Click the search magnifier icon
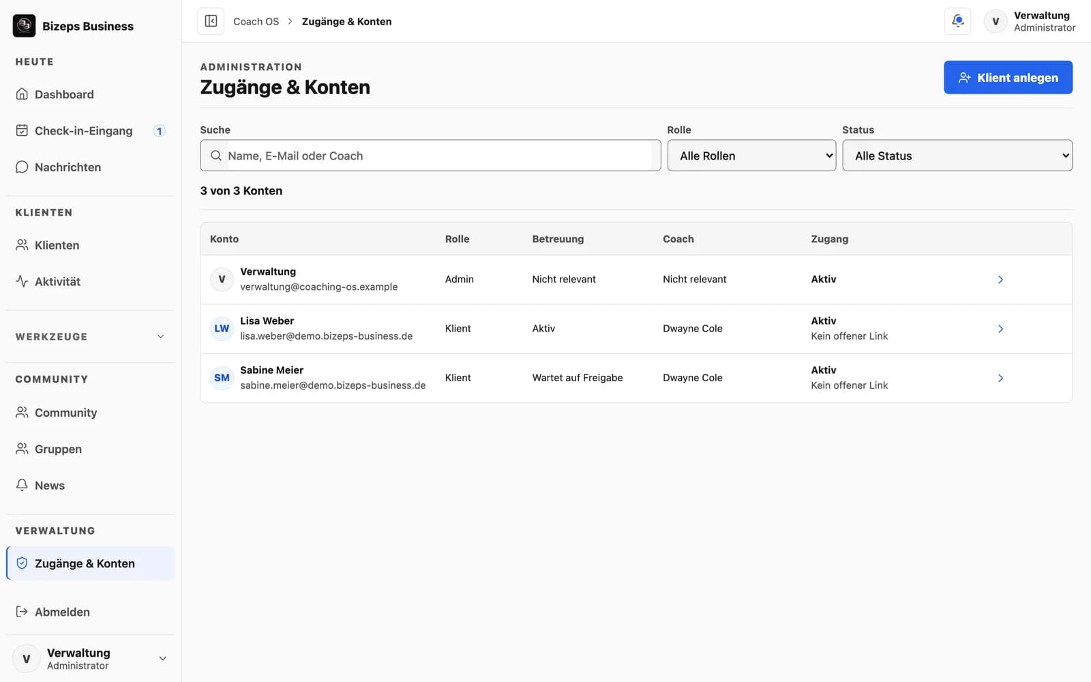 (215, 155)
